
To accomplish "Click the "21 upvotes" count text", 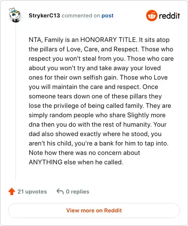I will click(x=32, y=192).
